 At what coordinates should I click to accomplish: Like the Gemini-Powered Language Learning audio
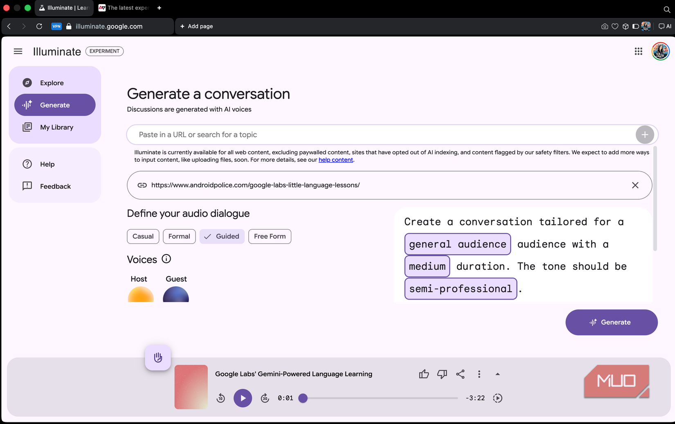(424, 374)
